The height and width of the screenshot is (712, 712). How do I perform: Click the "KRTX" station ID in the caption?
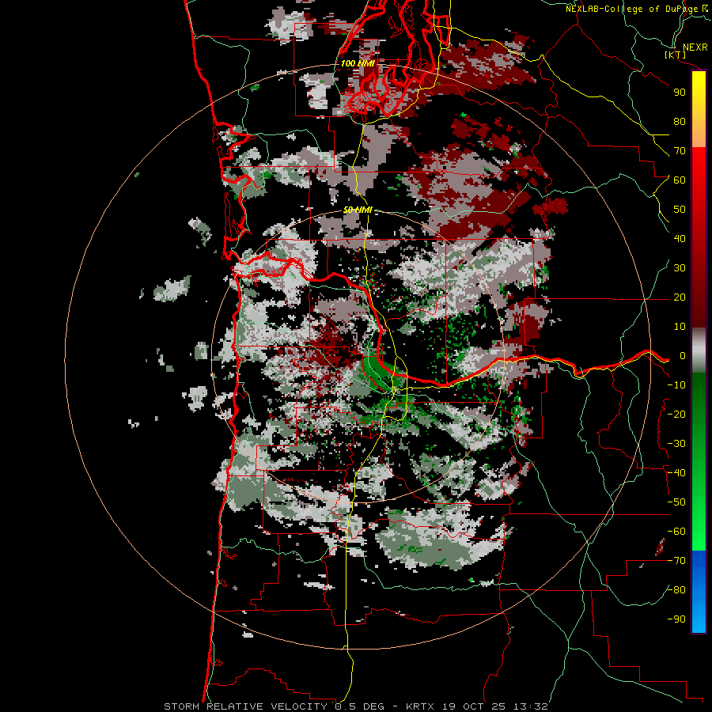coord(419,706)
